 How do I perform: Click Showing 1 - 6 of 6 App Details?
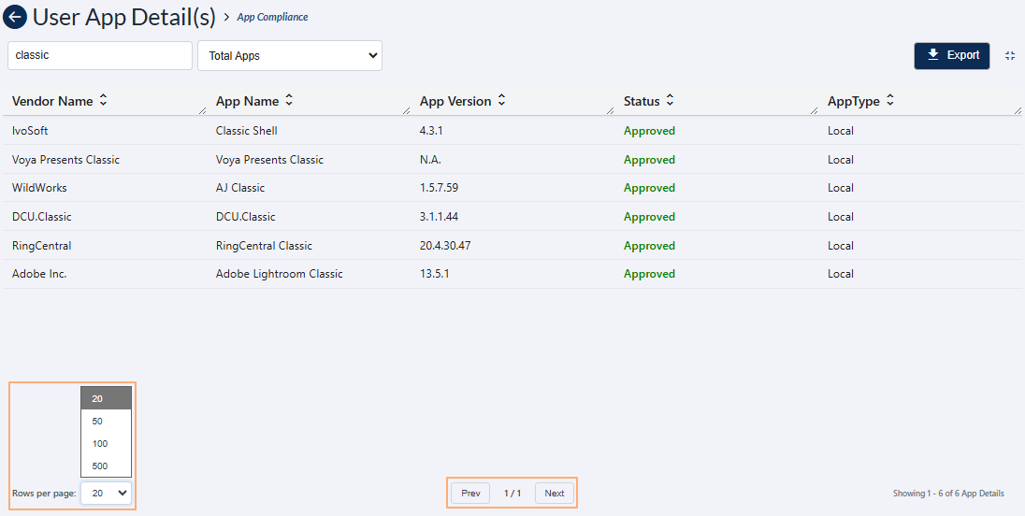tap(948, 494)
